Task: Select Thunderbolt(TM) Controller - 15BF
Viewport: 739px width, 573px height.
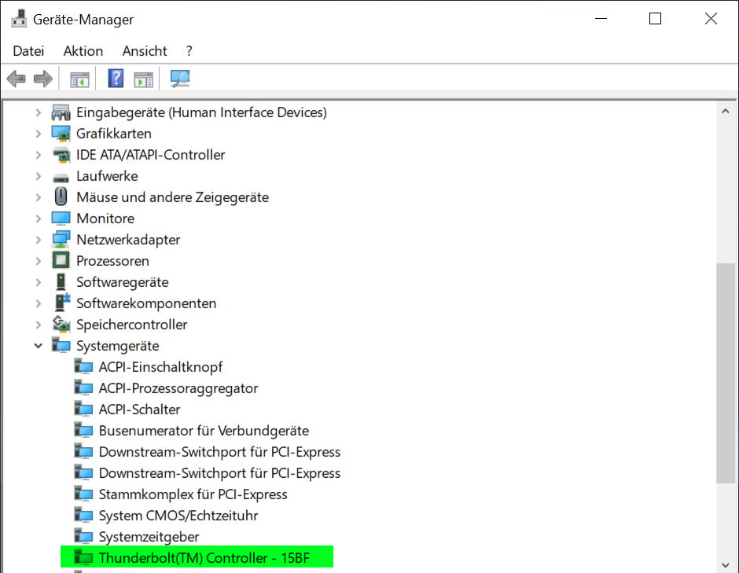Action: (x=204, y=558)
